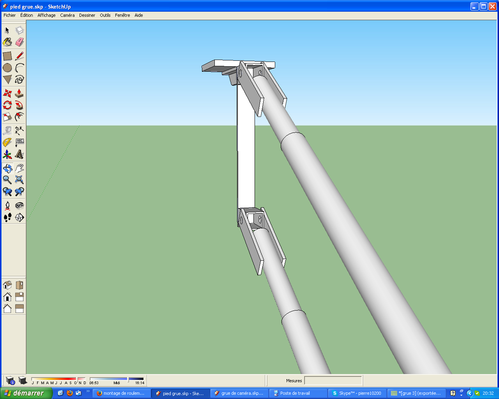Screen dimensions: 499x399
Task: Choose the Arc drawing tool
Action: (19, 68)
